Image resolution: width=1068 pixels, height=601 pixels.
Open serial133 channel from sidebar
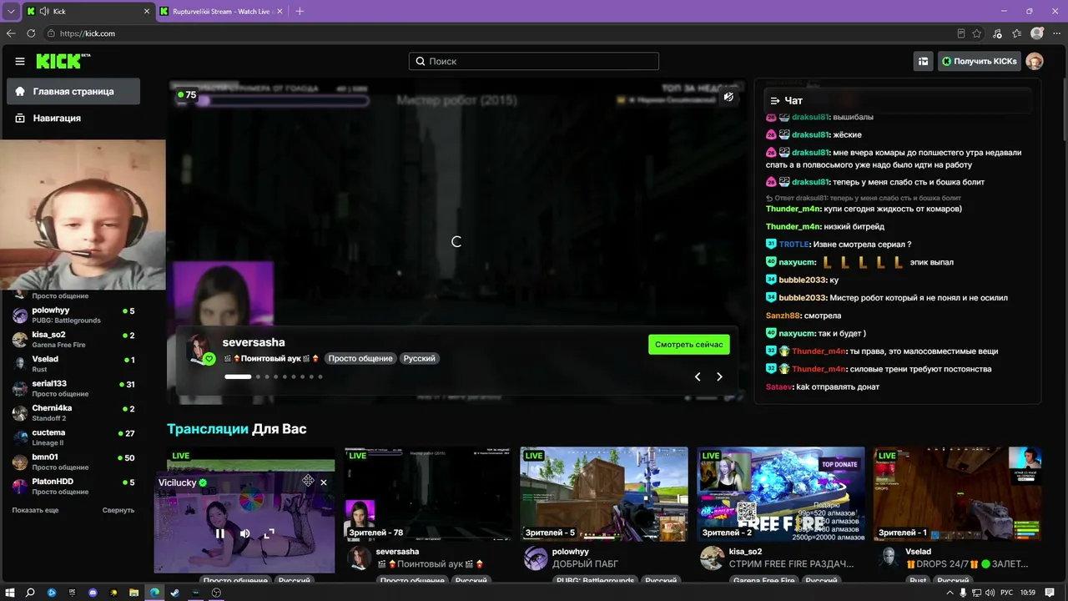[x=73, y=388]
